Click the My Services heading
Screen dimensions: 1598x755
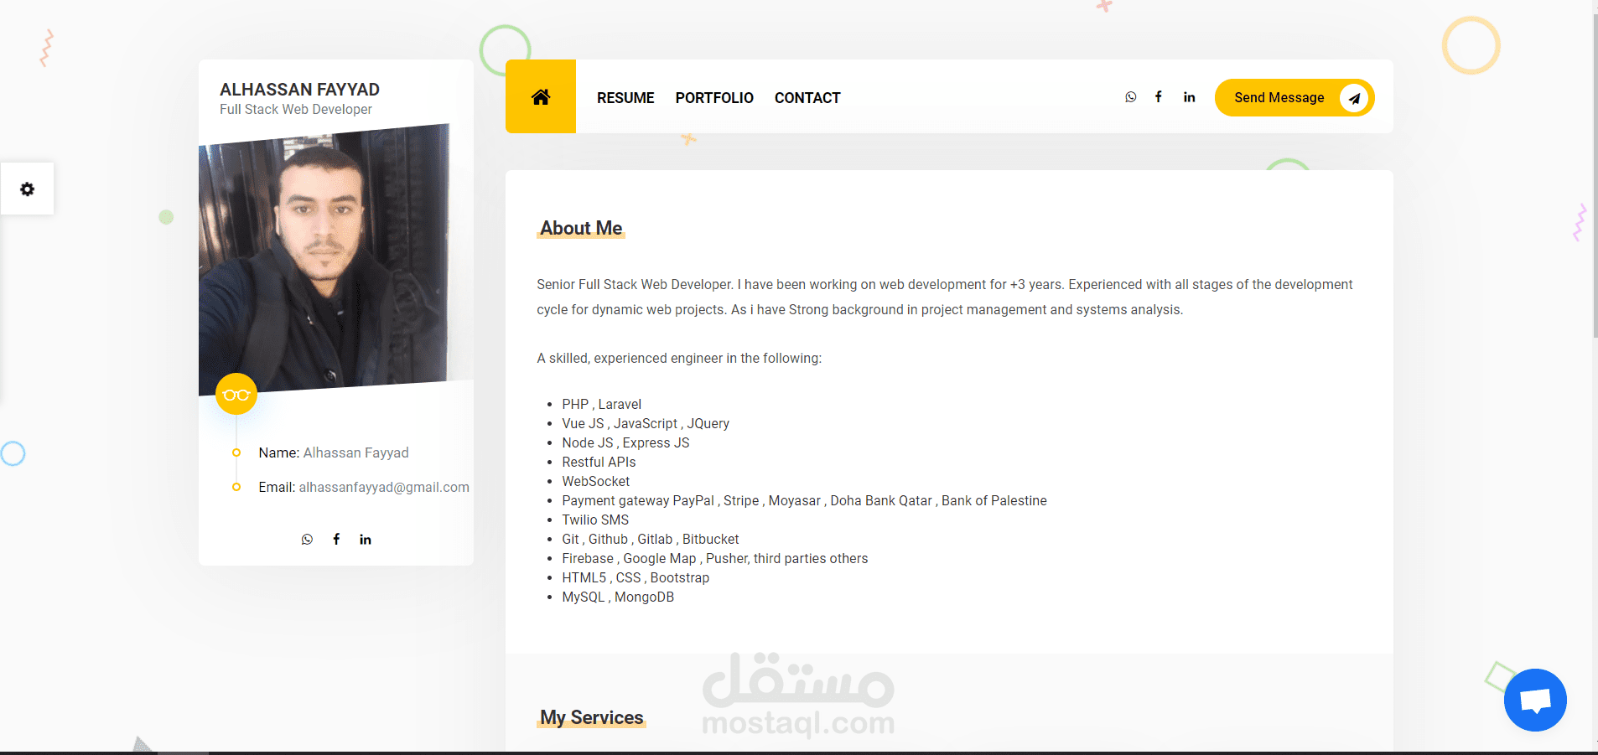coord(592,717)
